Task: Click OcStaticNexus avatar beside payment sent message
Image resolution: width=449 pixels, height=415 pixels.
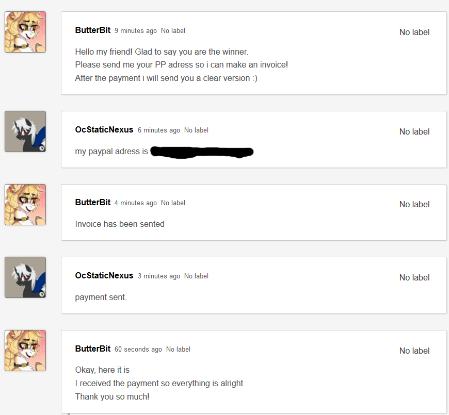Action: point(25,277)
